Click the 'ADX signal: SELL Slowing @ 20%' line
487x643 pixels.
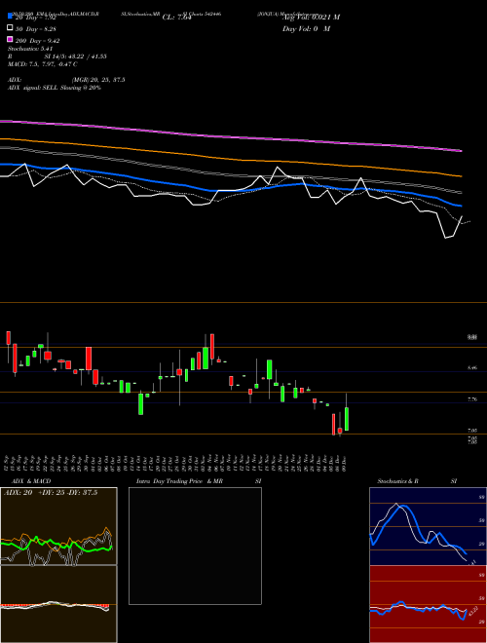(55, 88)
